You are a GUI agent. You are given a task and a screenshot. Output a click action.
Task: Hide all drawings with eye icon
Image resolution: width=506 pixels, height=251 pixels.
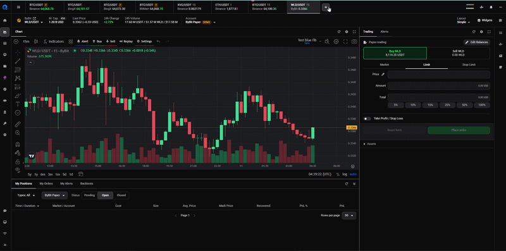coord(18,169)
